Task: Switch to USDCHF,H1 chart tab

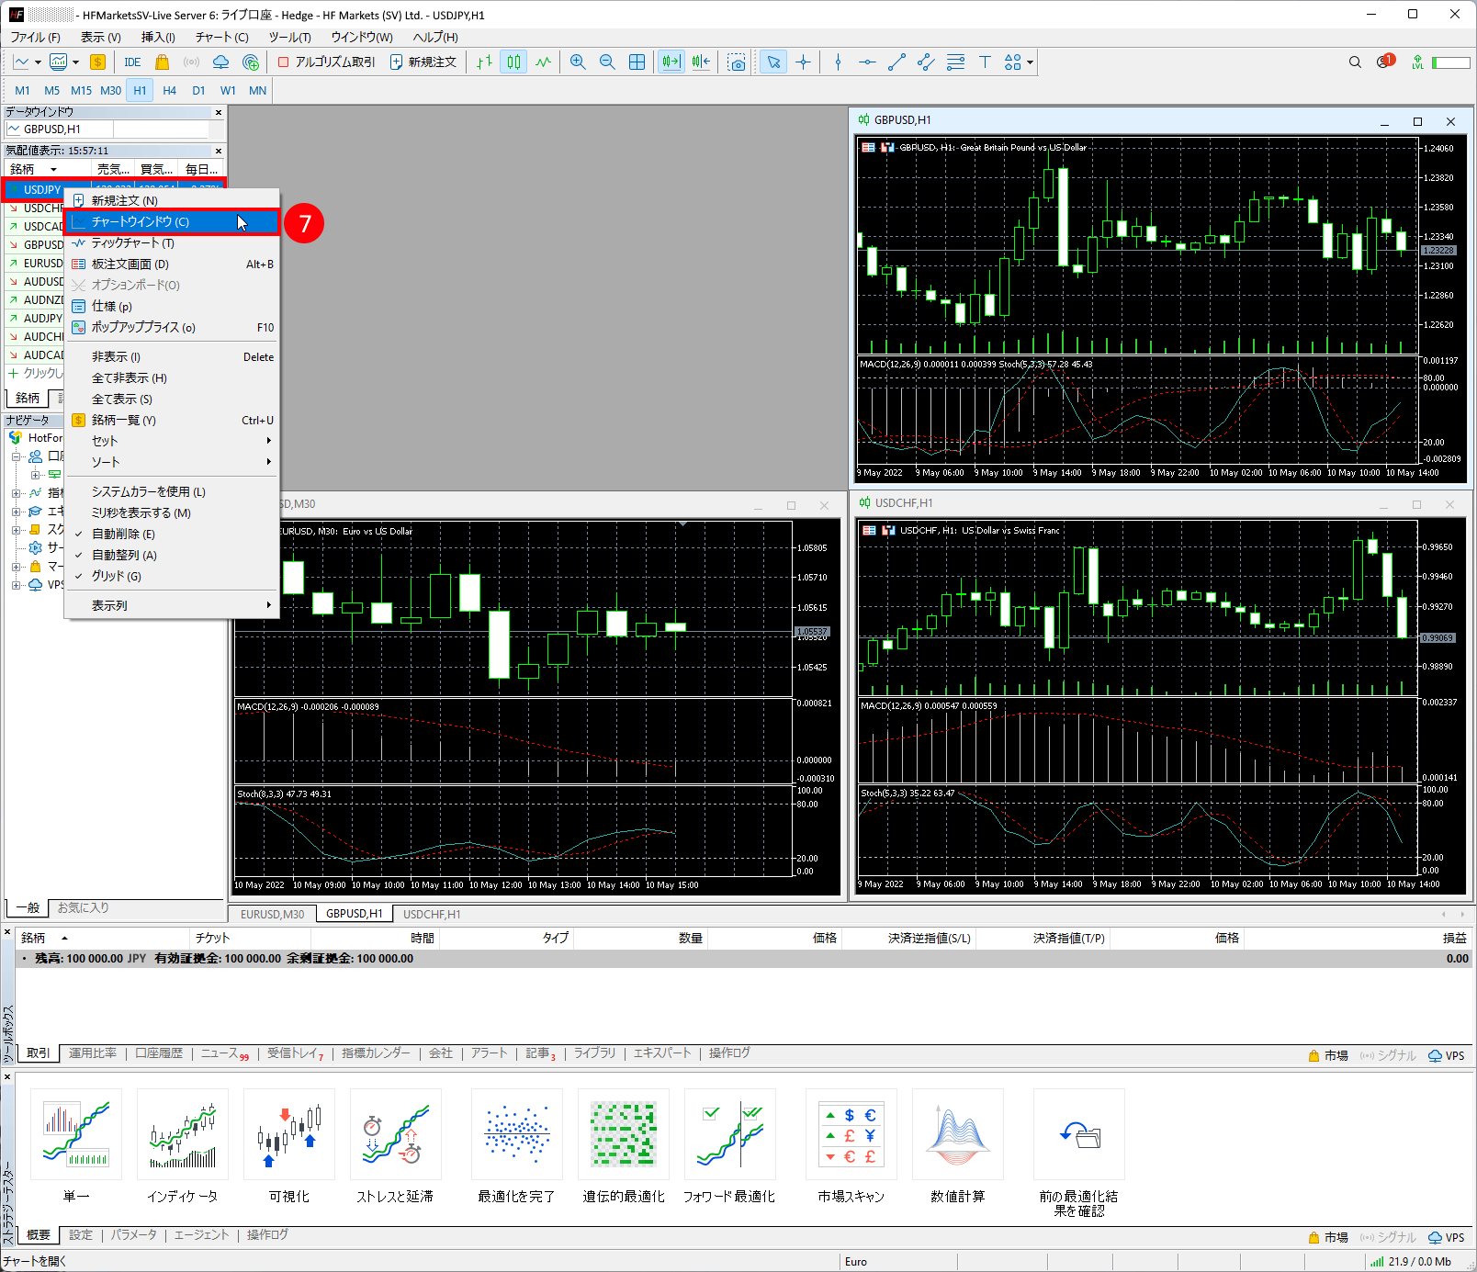Action: click(x=432, y=914)
